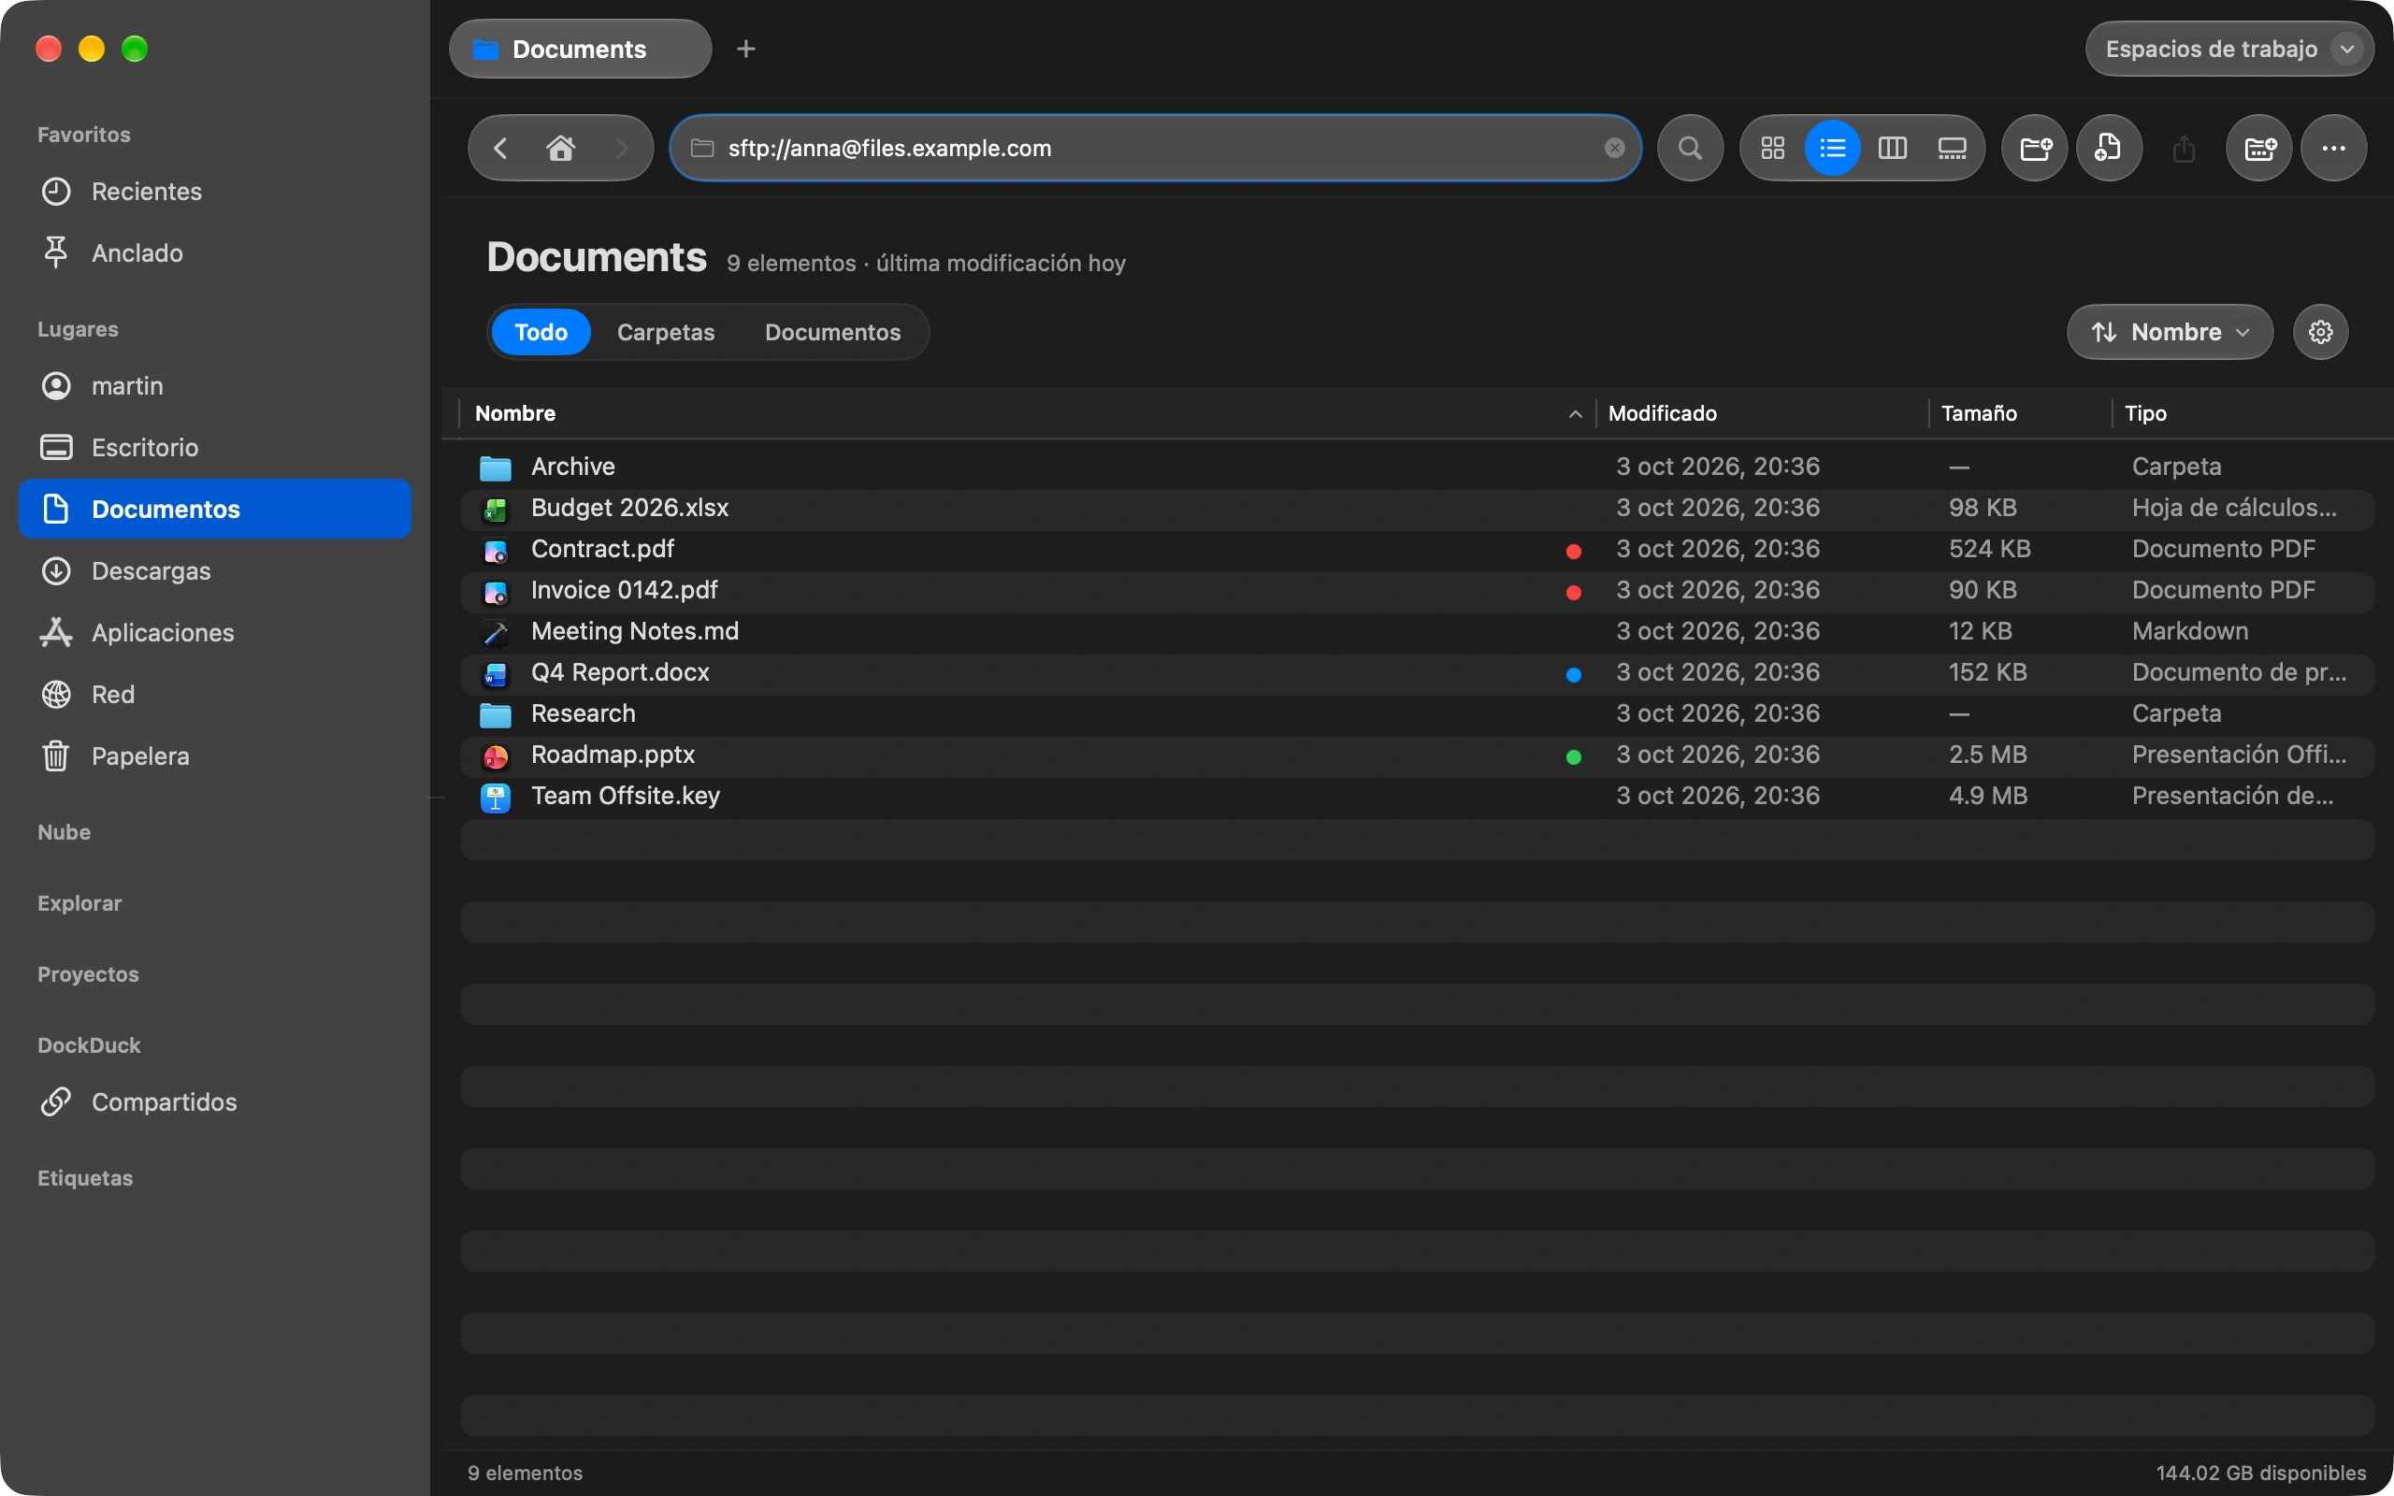This screenshot has width=2394, height=1496.
Task: Filter by Documentos segment
Action: (832, 331)
